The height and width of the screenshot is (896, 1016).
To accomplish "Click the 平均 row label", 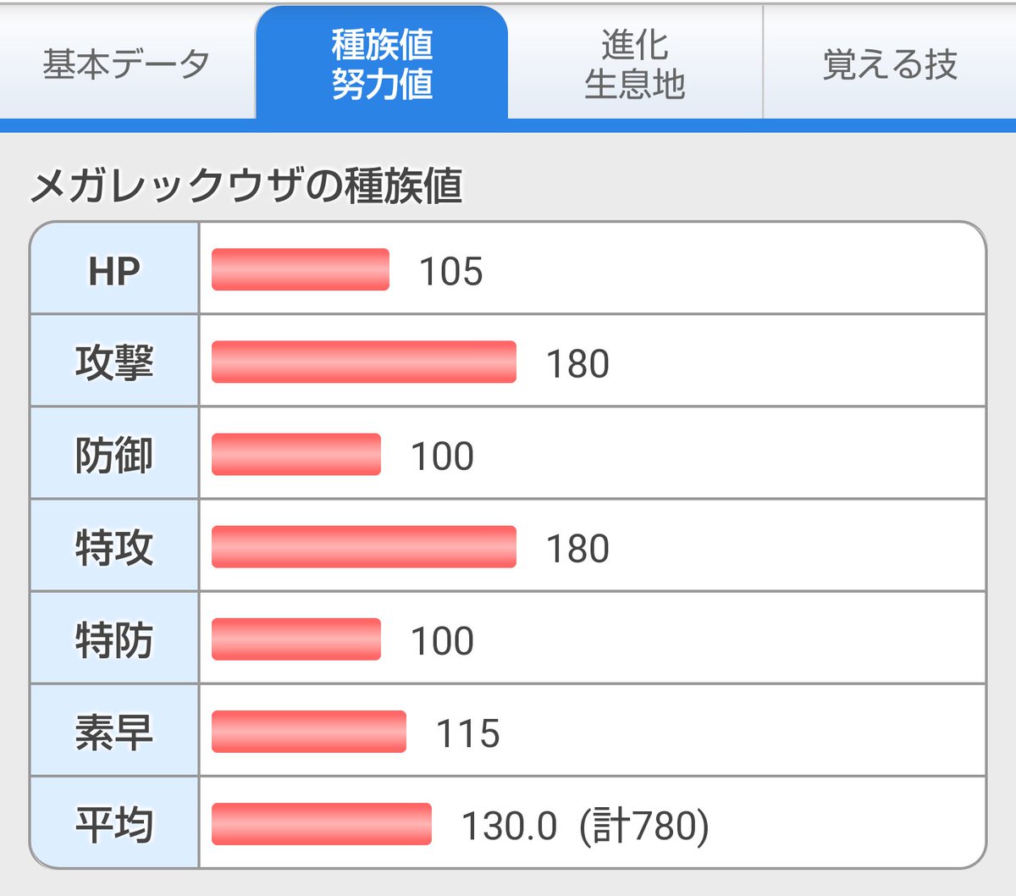I will [x=114, y=825].
